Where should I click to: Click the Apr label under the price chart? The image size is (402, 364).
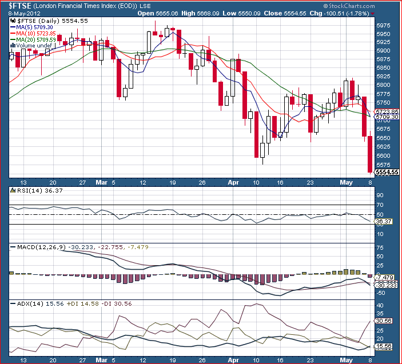(x=233, y=182)
